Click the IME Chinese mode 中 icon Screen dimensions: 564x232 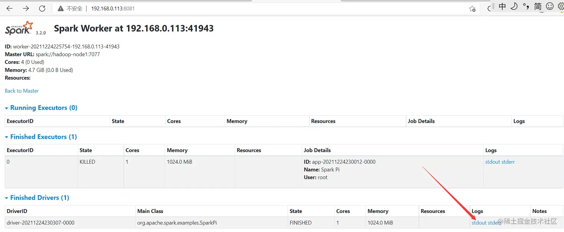(502, 6)
